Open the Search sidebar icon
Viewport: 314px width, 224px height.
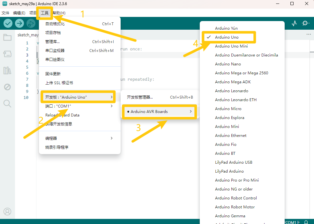pyautogui.click(x=7, y=103)
